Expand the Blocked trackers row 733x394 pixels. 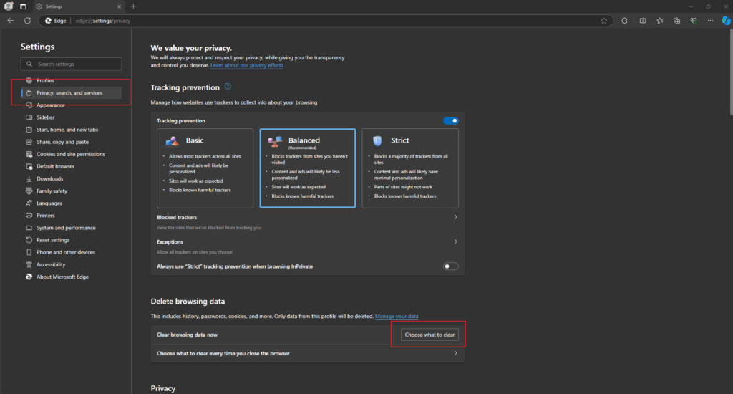[x=455, y=217]
